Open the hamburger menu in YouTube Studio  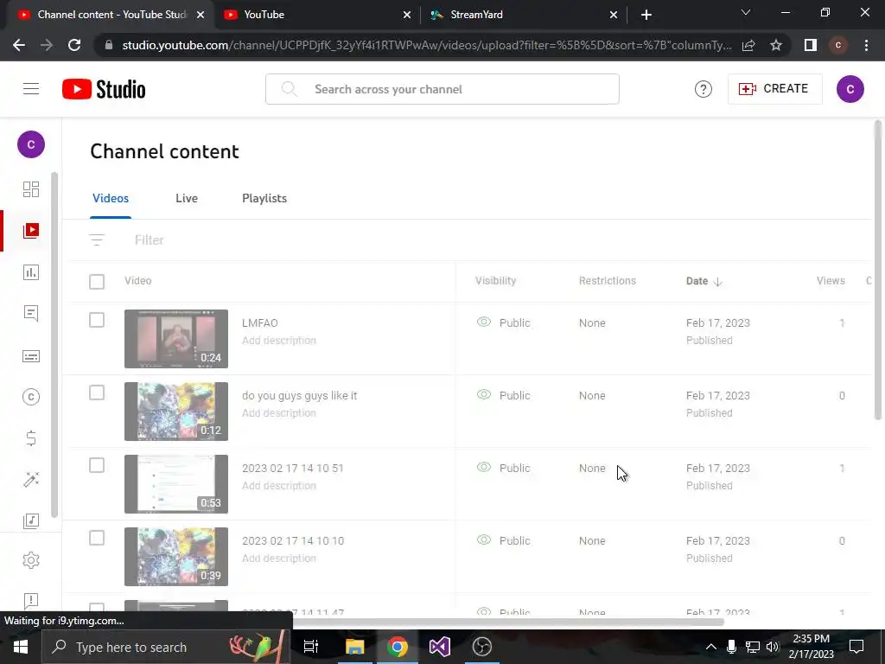pos(31,89)
